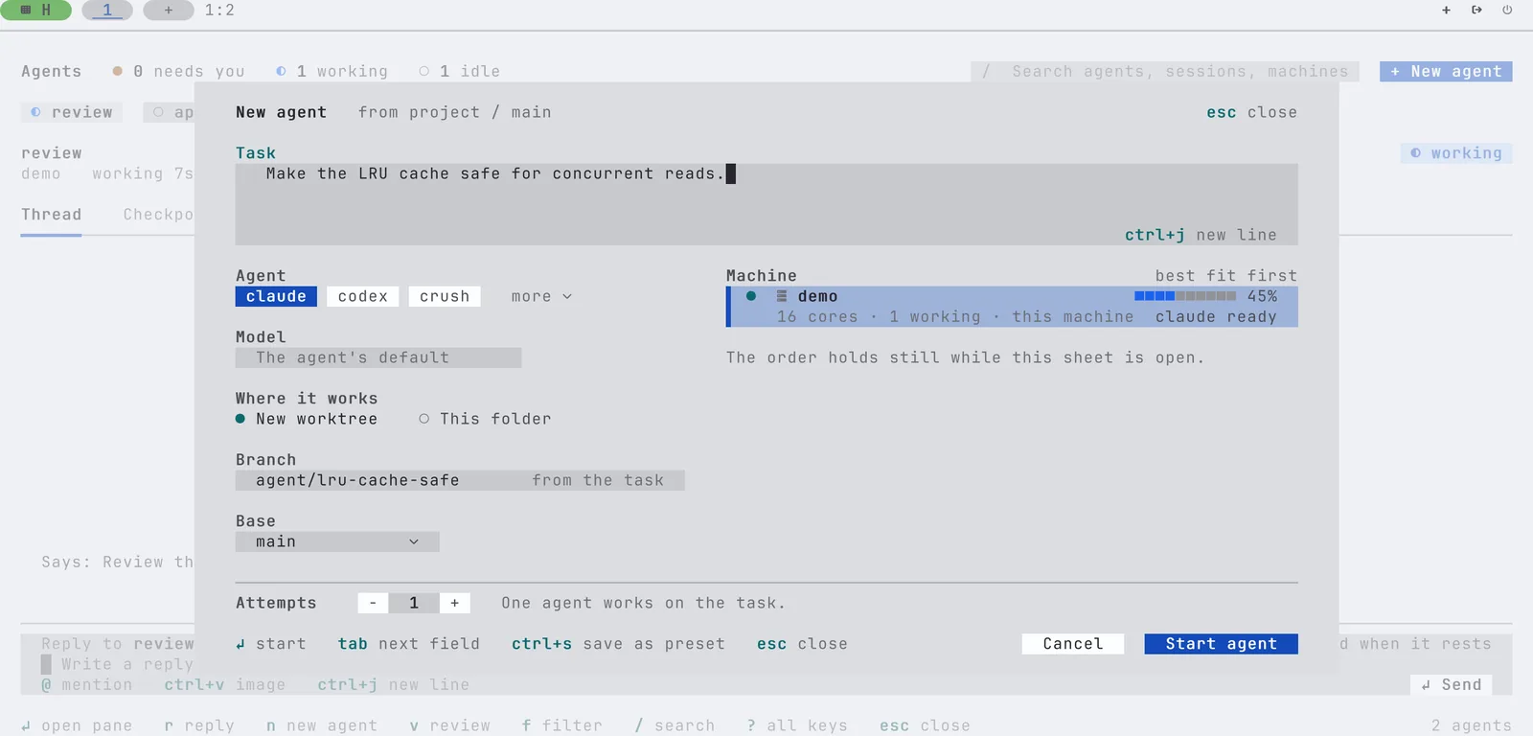Click the return start hint in dialog

click(x=271, y=644)
